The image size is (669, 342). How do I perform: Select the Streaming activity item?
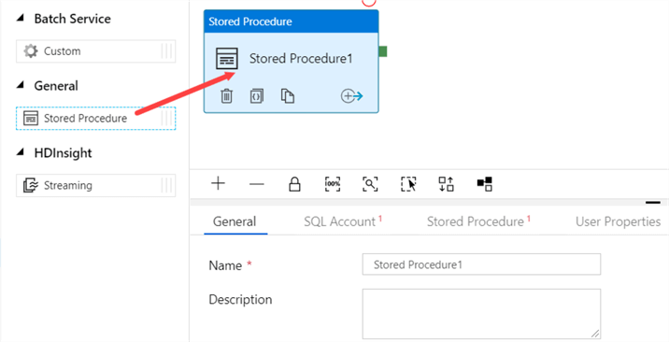coord(96,185)
